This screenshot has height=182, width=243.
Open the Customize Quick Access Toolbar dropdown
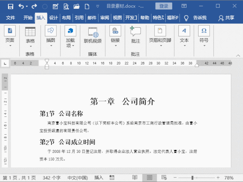tap(98, 6)
